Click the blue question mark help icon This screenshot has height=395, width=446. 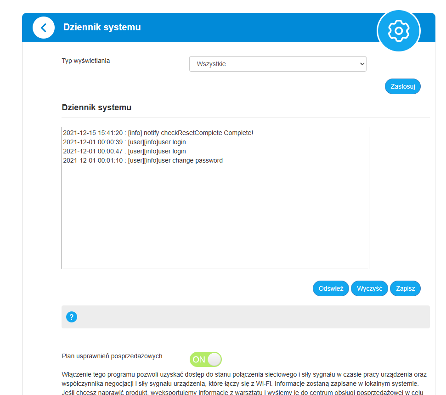pos(72,317)
